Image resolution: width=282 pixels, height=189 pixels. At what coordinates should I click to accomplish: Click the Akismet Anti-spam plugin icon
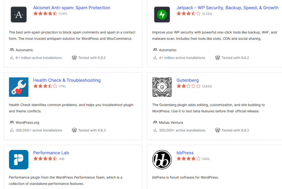click(x=18, y=14)
